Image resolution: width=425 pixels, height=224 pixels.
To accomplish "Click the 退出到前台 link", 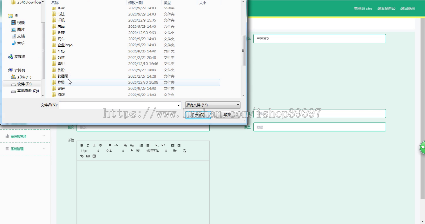I will pyautogui.click(x=386, y=9).
